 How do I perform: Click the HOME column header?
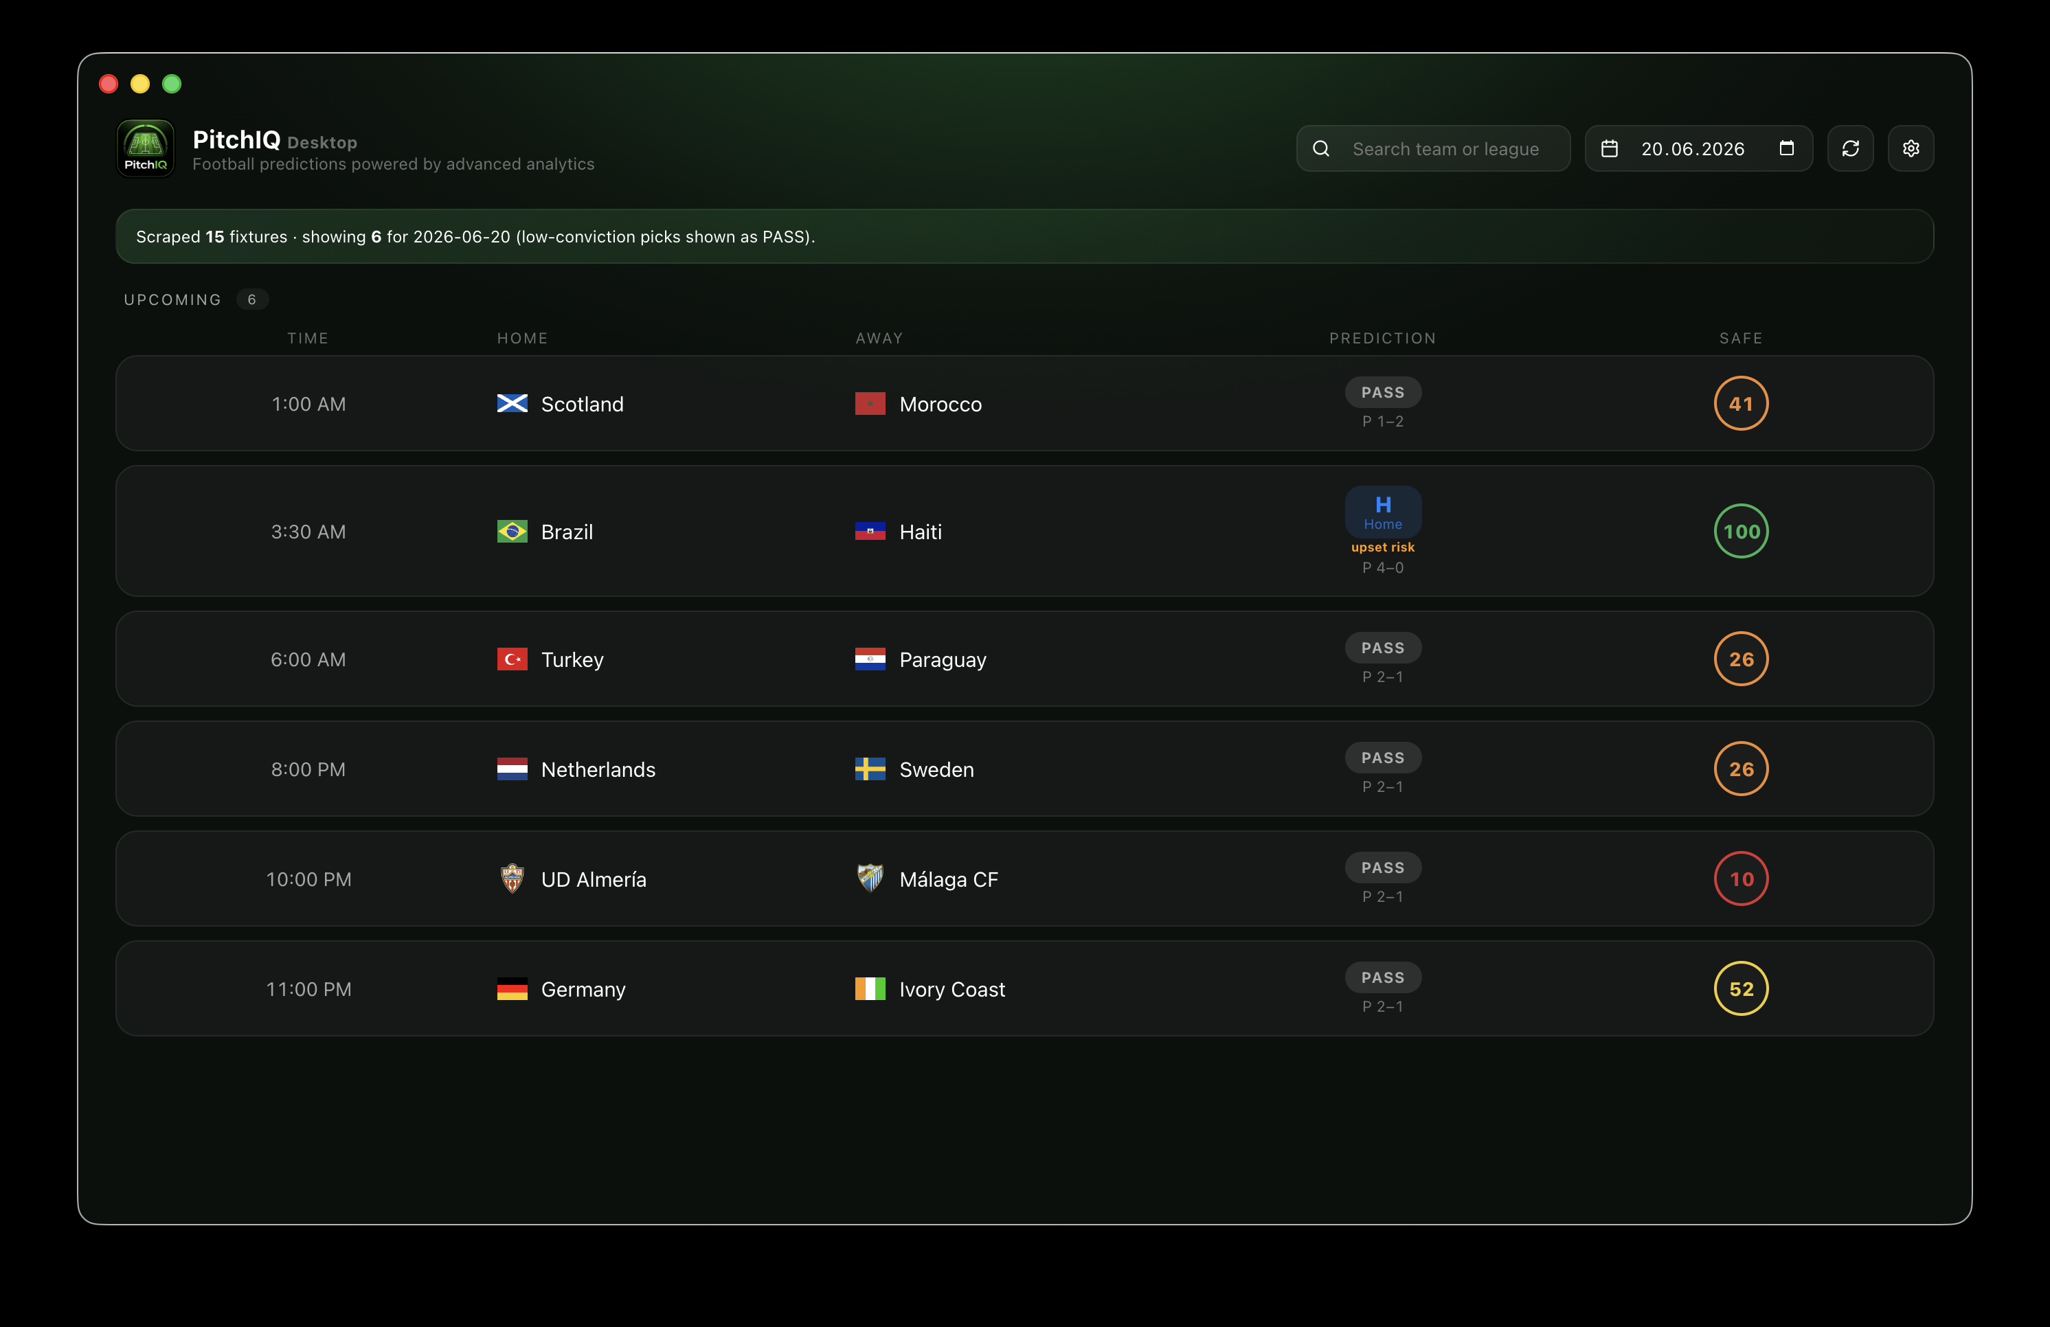(x=522, y=339)
